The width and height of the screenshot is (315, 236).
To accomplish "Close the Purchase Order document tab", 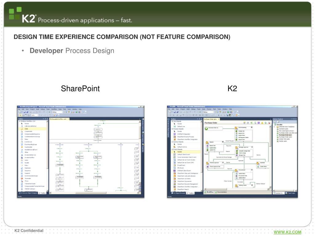I will (x=219, y=119).
